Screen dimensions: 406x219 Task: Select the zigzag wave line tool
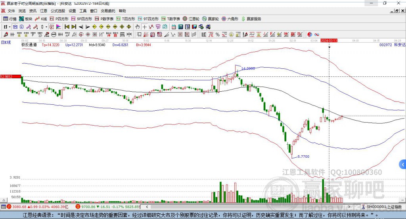pyautogui.click(x=173, y=35)
